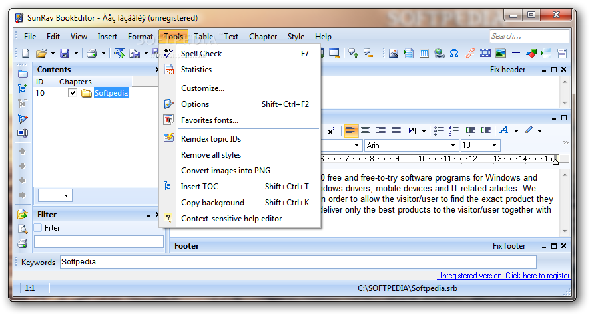Create a new book with the blank page icon

(25, 53)
